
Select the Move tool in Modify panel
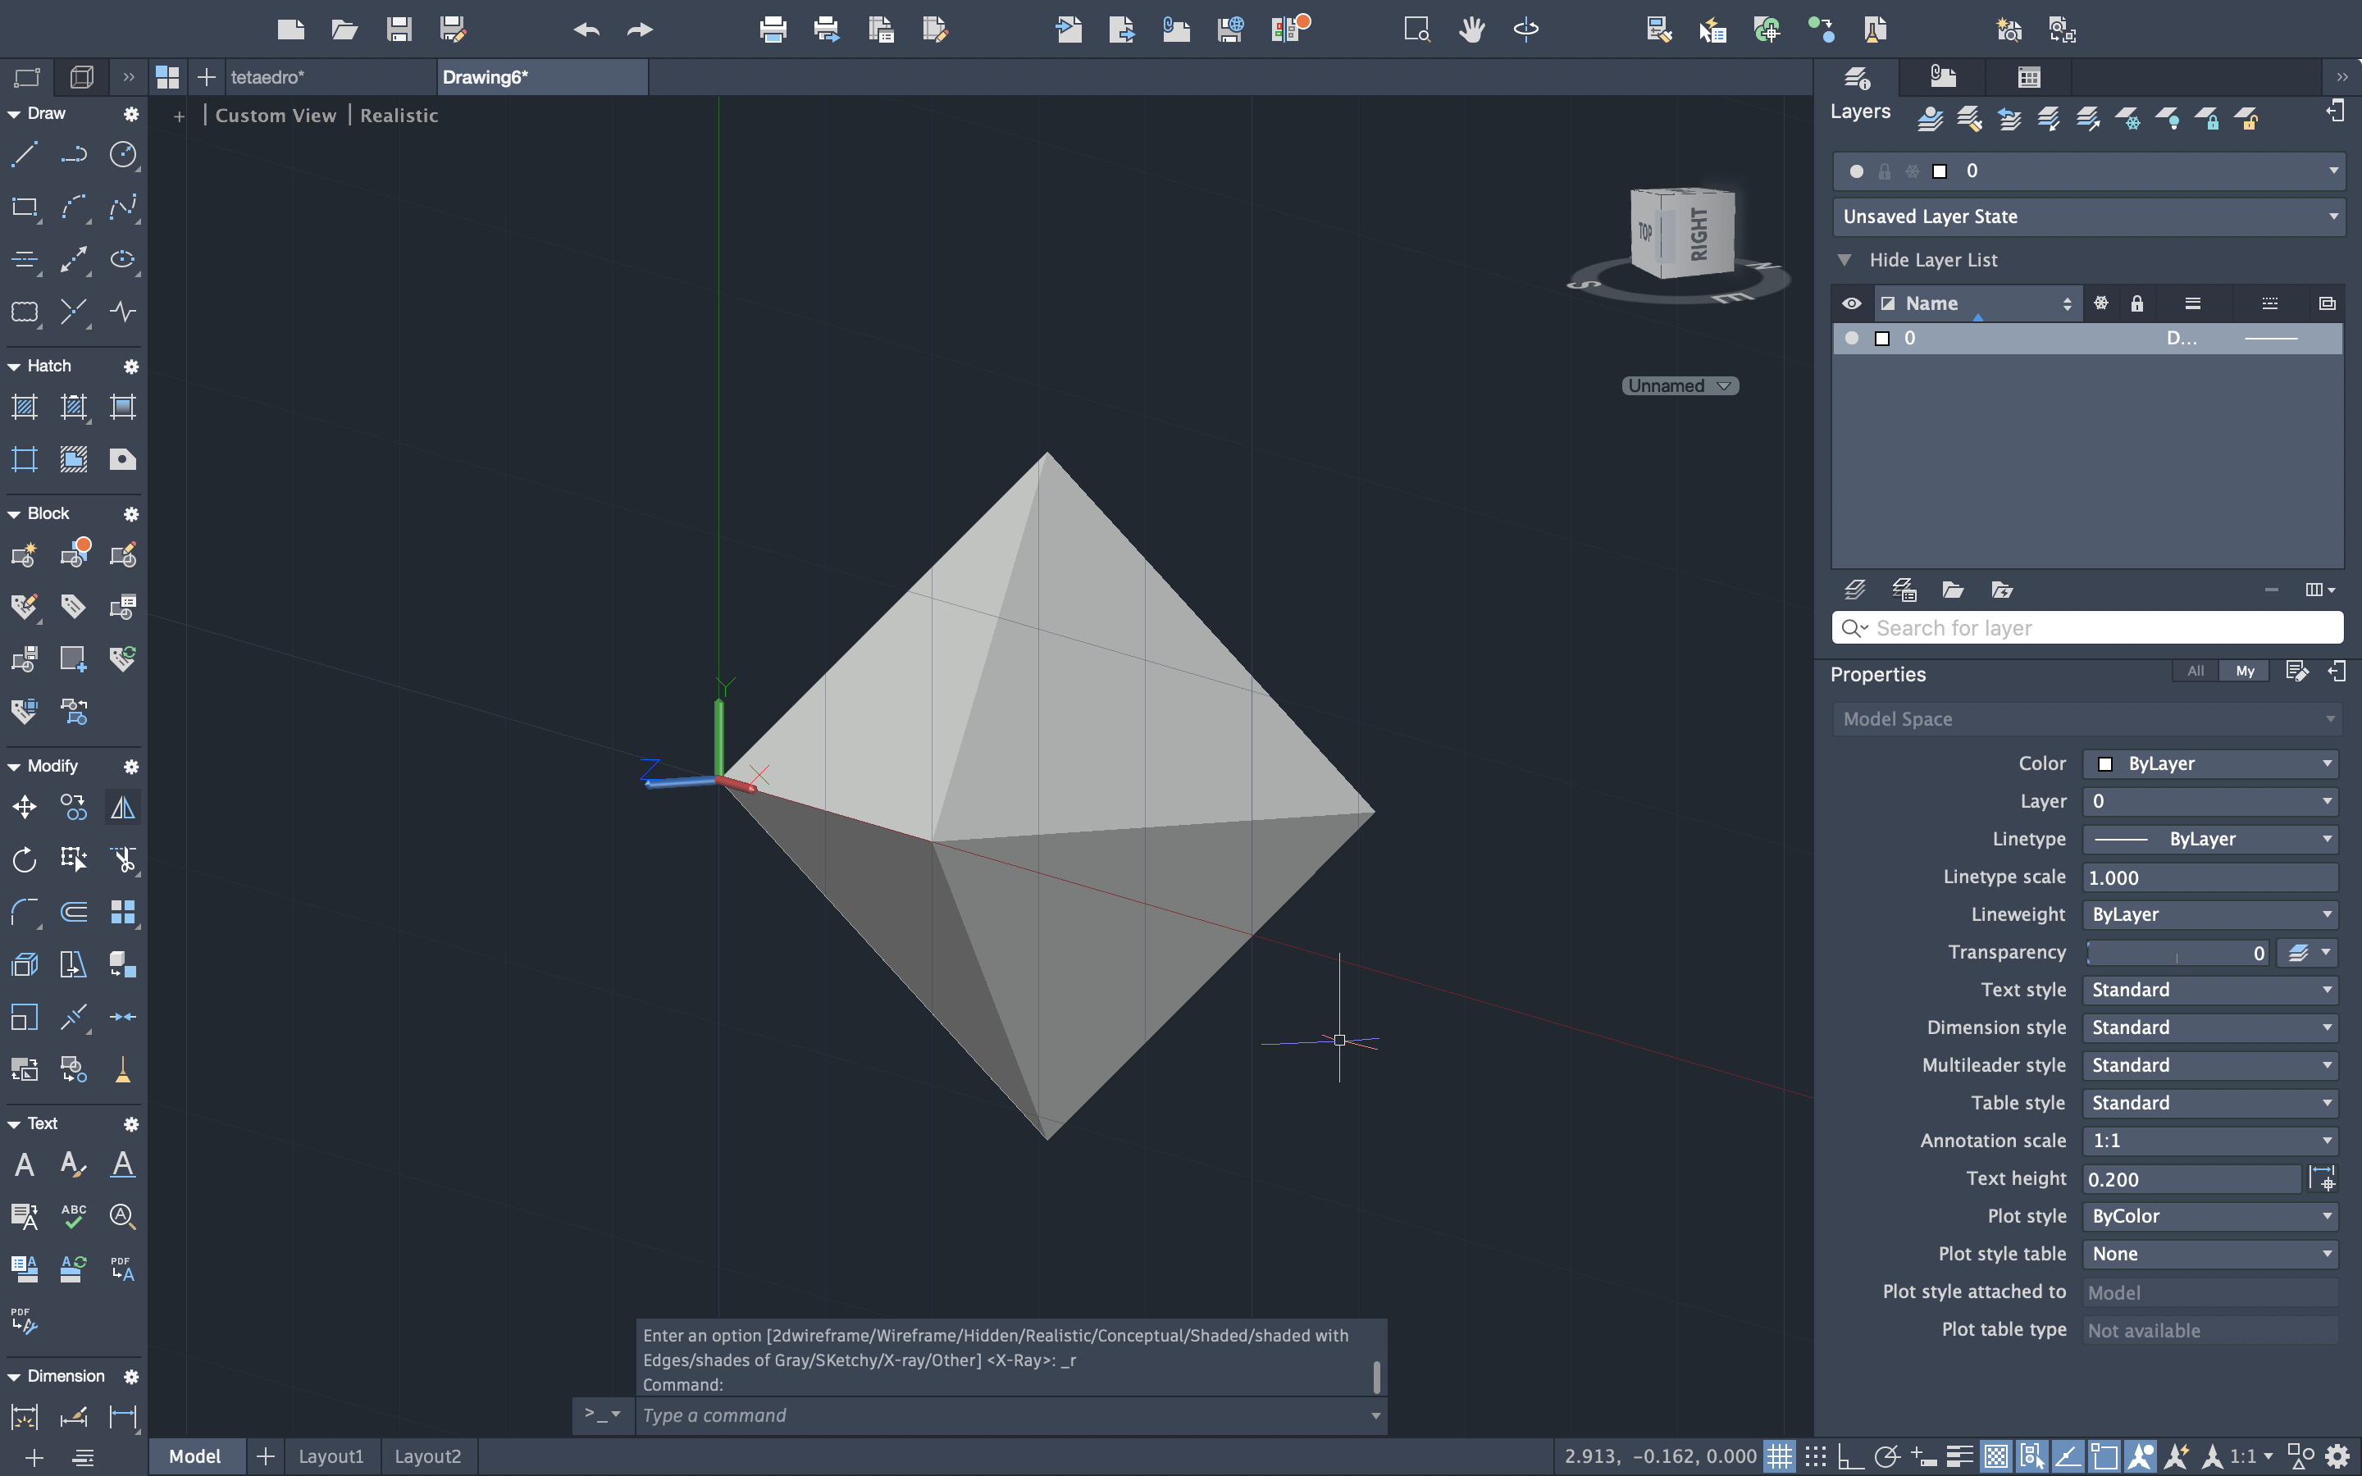[x=25, y=808]
